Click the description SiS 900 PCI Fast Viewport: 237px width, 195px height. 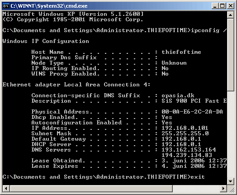click(190, 101)
